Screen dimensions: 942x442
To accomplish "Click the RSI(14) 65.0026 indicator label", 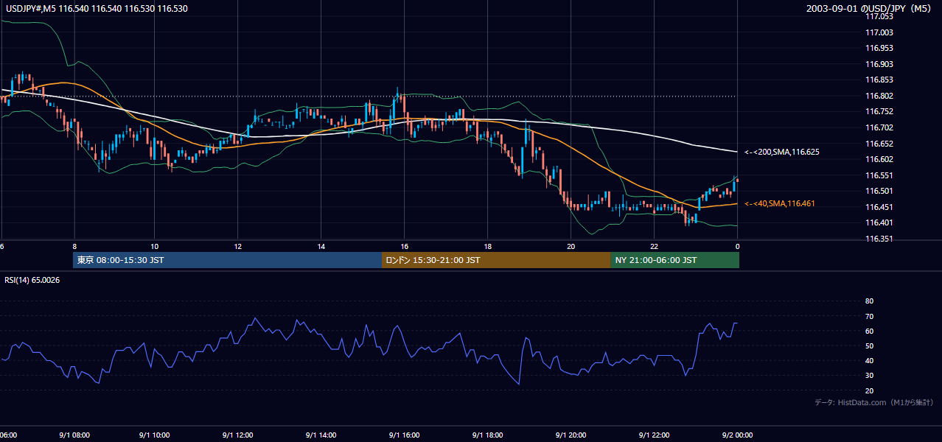I will (32, 280).
